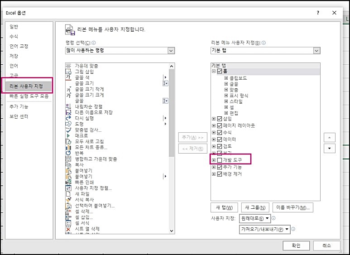Uncheck the 검토 tab checkbox
The width and height of the screenshot is (350, 255).
(x=220, y=146)
